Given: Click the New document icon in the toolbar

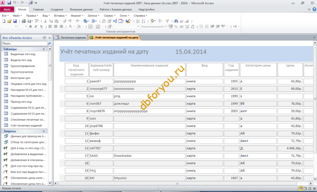Looking at the screenshot, I should click(4, 21).
